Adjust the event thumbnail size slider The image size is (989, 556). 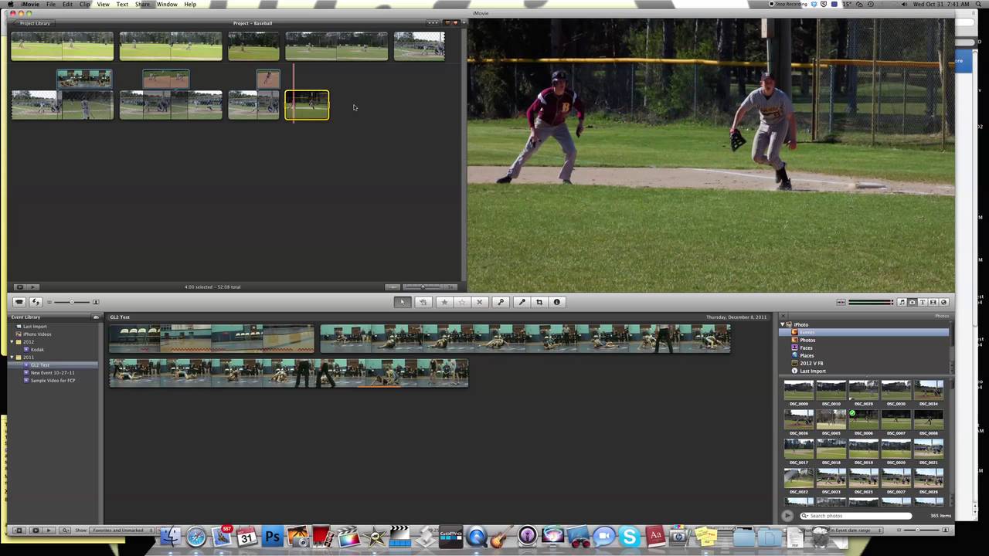point(72,302)
